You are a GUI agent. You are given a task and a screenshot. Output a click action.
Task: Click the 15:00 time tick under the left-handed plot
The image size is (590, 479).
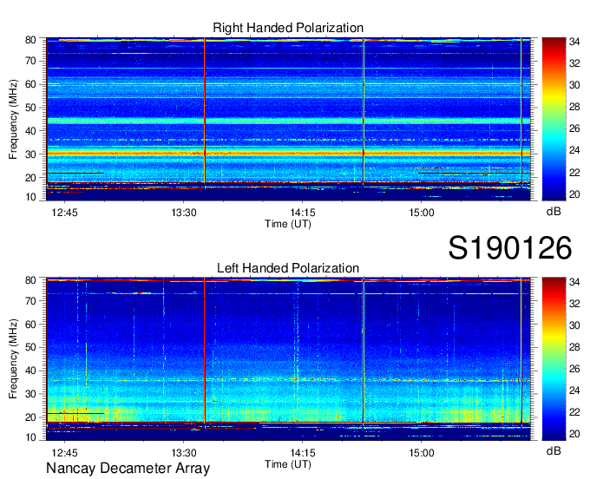point(422,453)
